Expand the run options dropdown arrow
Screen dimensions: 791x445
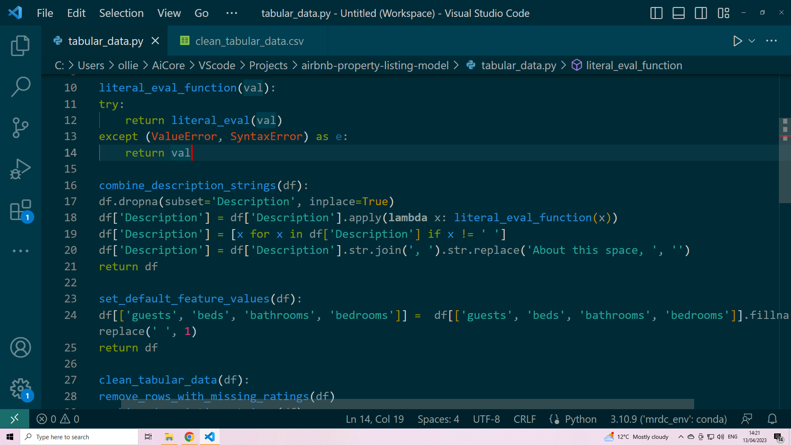pos(752,41)
